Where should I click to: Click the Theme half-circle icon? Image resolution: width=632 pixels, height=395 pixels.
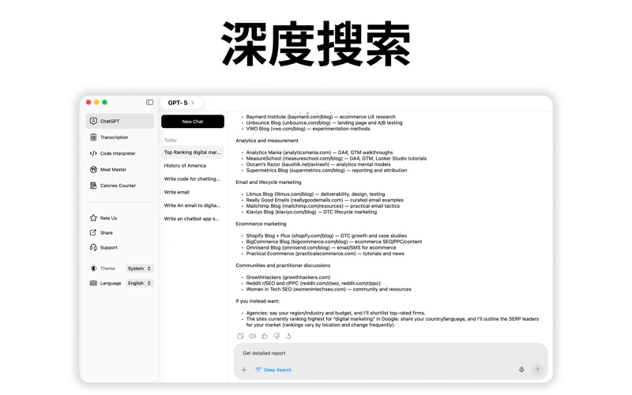pos(93,269)
